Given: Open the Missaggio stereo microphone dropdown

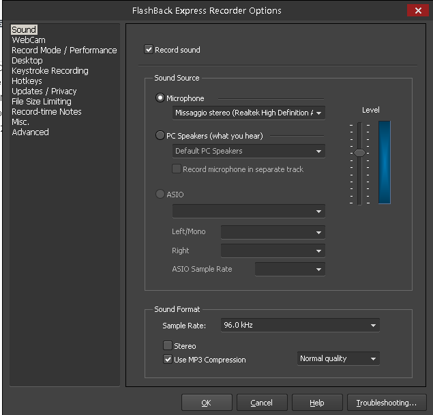Looking at the screenshot, I should [x=248, y=113].
